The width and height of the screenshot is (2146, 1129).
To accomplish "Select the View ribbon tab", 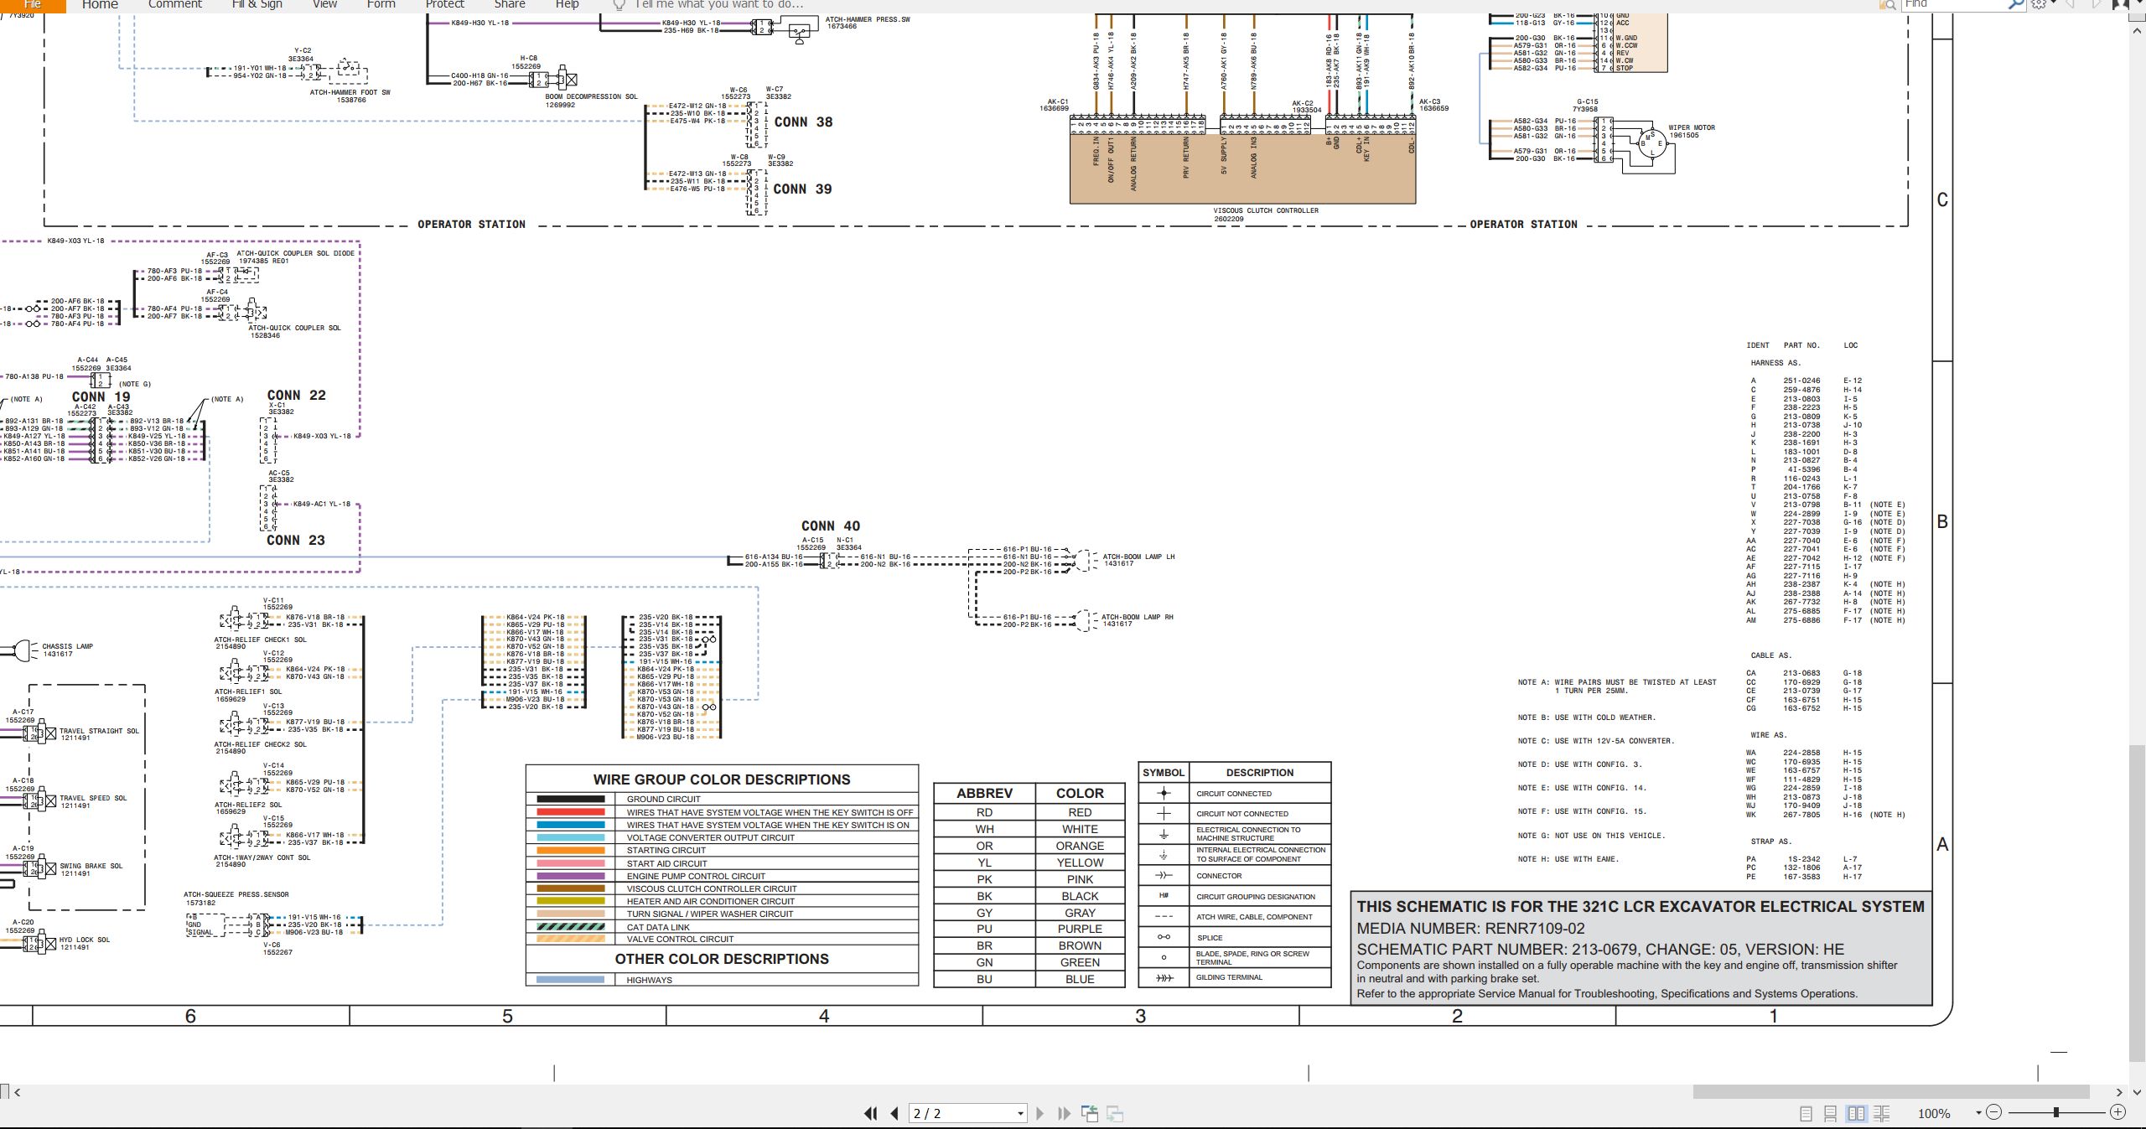I will click(x=324, y=4).
